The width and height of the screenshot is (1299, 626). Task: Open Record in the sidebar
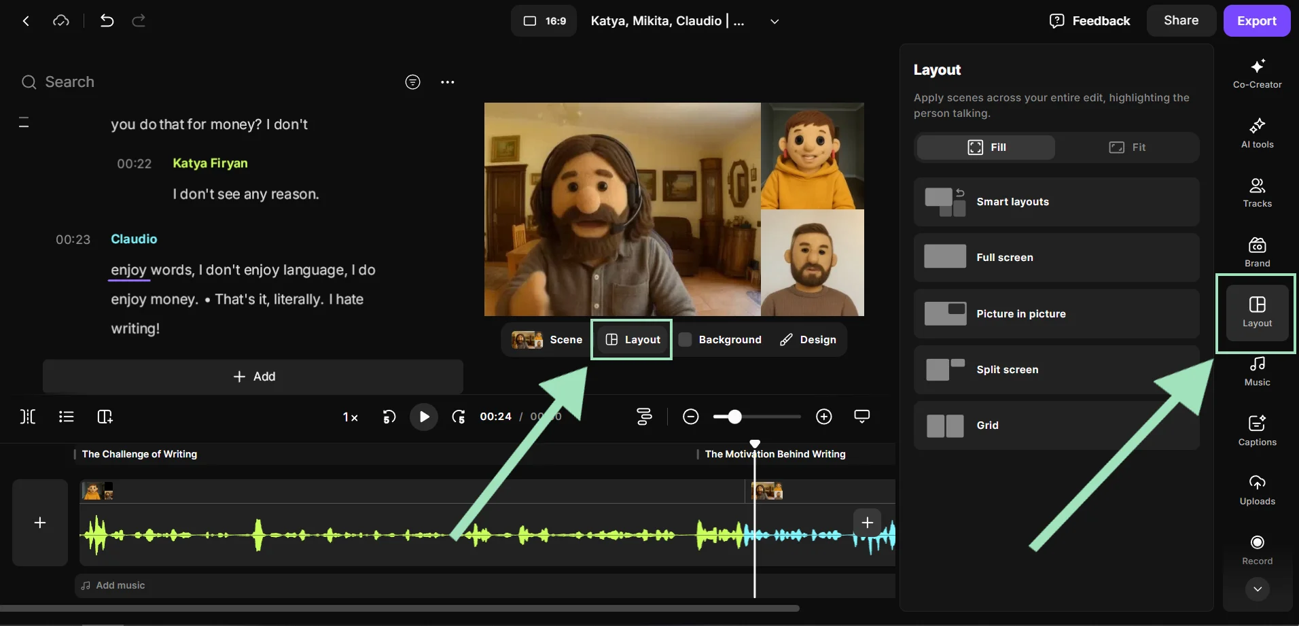pyautogui.click(x=1257, y=550)
